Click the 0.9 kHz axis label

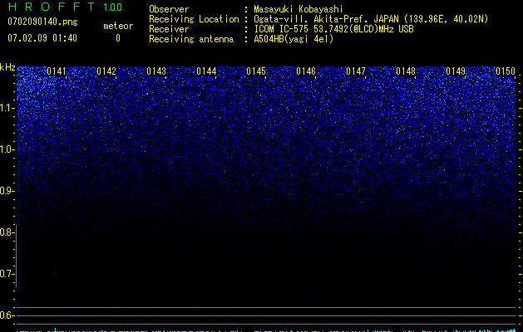coord(7,191)
